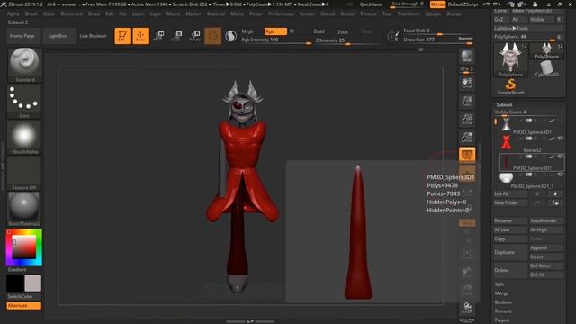Select the SimpleBrush tool

(510, 87)
